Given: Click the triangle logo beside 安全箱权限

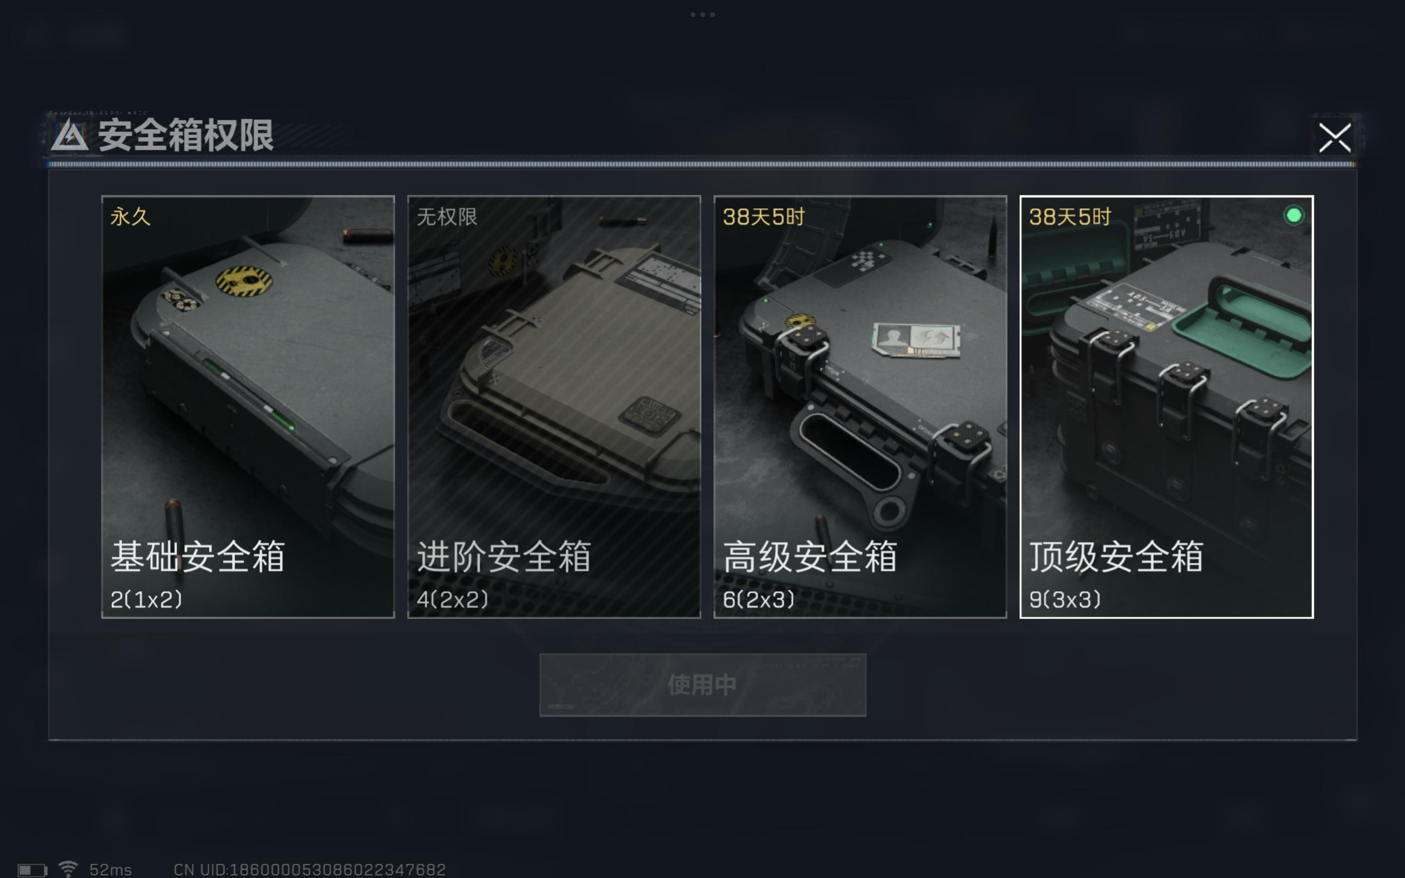Looking at the screenshot, I should click(x=69, y=135).
